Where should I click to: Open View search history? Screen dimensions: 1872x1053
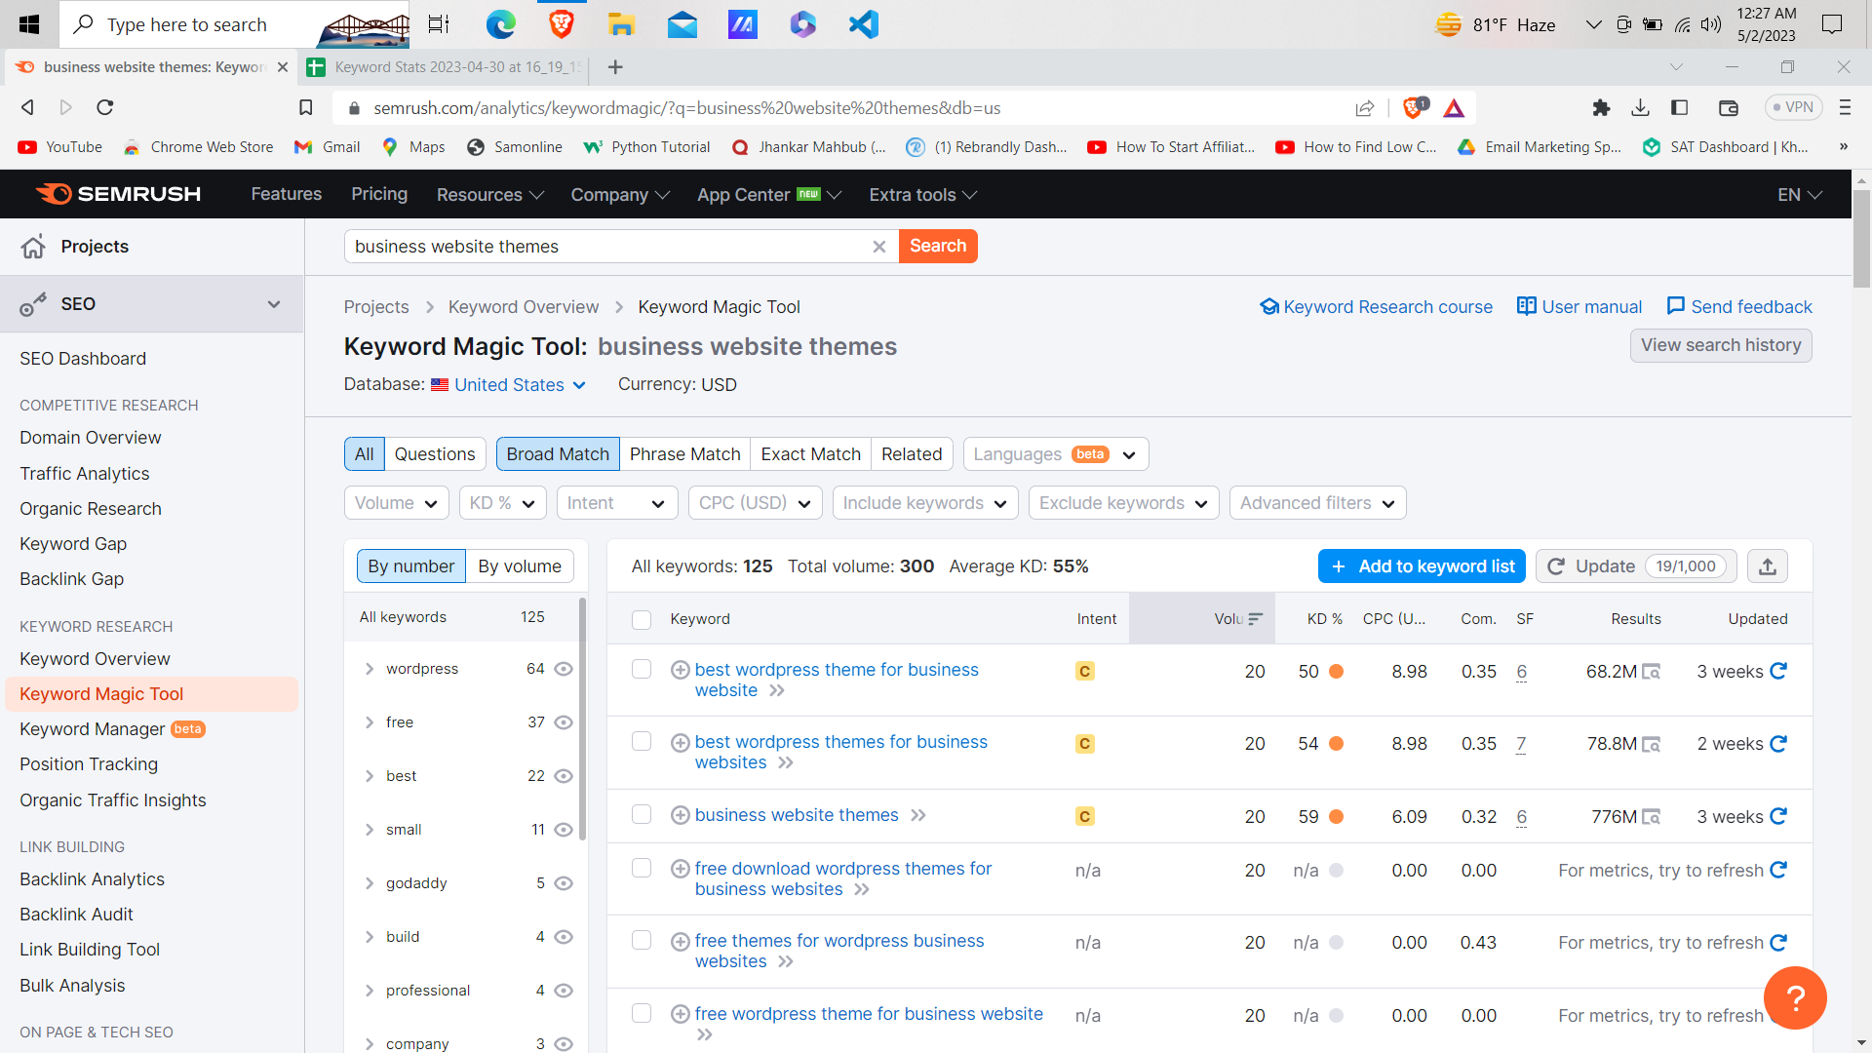point(1721,345)
